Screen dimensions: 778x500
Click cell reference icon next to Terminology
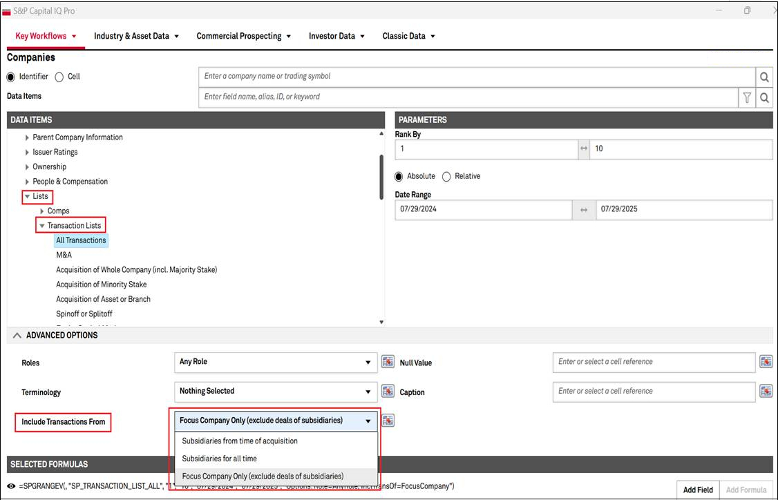(x=388, y=392)
